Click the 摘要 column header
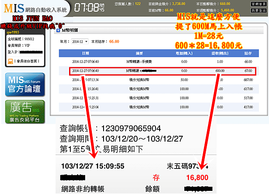The image size is (269, 194). tap(139, 53)
